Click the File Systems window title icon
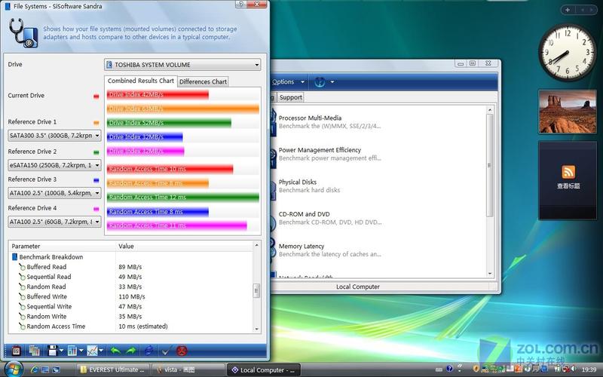Viewport: 603px width, 377px height. pyautogui.click(x=8, y=6)
